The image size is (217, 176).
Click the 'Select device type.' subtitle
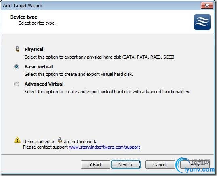[x=37, y=23]
